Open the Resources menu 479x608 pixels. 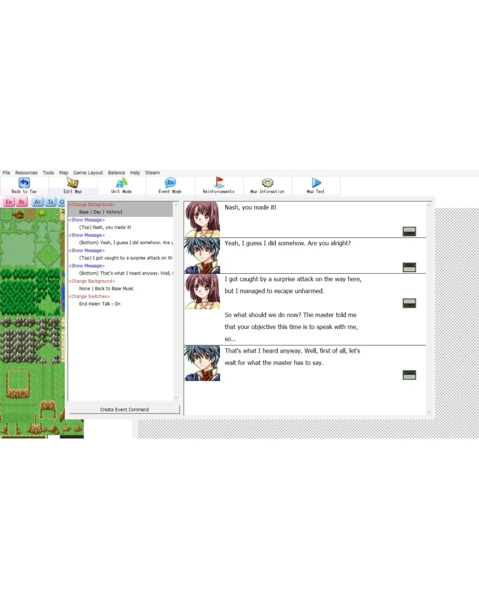coord(26,173)
